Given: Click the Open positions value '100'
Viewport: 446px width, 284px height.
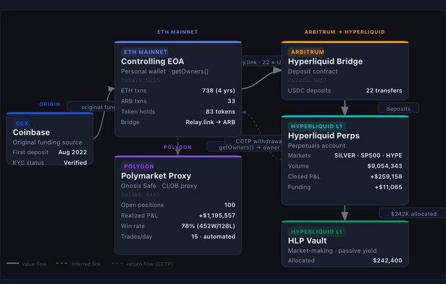Looking at the screenshot, I should point(230,205).
